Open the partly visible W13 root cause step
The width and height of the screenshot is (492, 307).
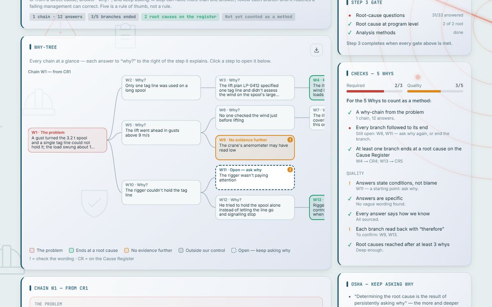pyautogui.click(x=317, y=208)
